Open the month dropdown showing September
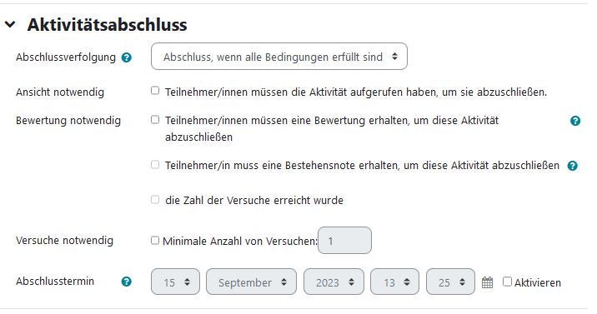Image resolution: width=597 pixels, height=314 pixels. [251, 282]
